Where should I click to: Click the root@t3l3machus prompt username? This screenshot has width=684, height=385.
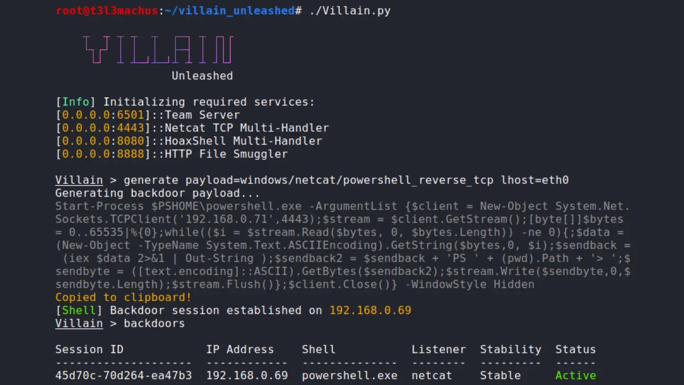(107, 11)
